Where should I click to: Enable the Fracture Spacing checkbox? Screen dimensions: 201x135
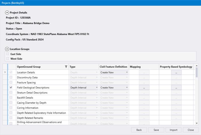(11, 82)
